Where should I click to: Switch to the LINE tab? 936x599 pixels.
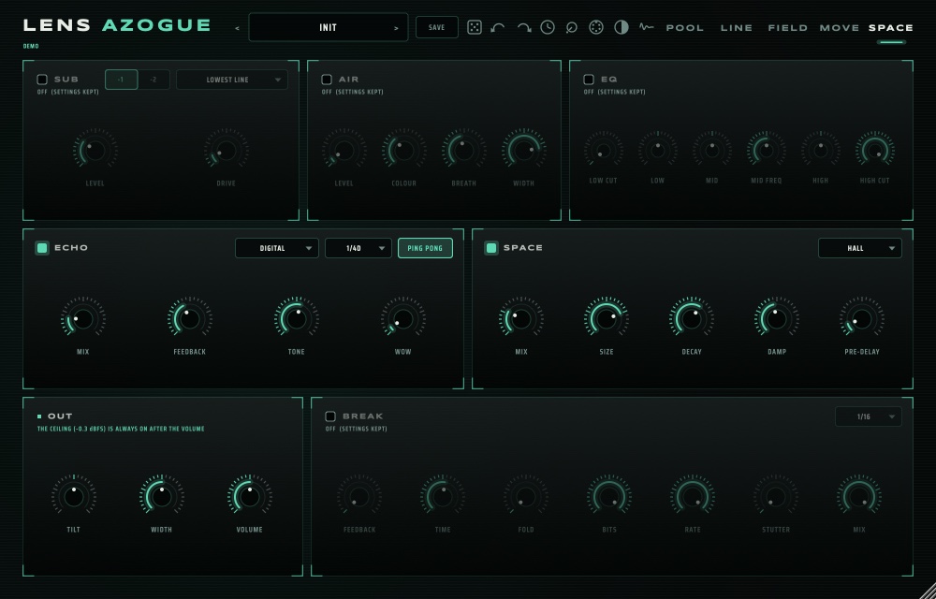pos(737,27)
